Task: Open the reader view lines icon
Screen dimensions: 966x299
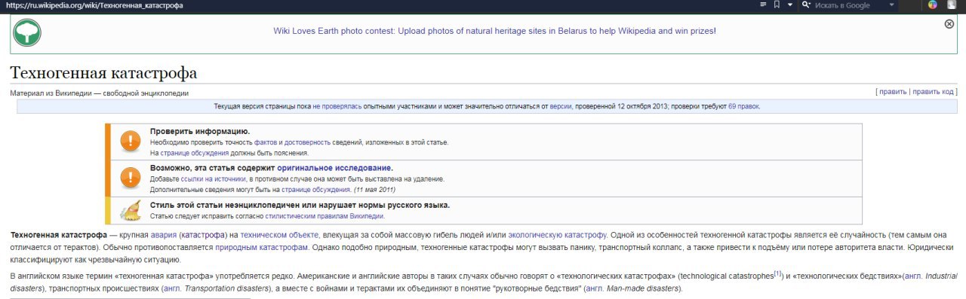Action: click(763, 5)
